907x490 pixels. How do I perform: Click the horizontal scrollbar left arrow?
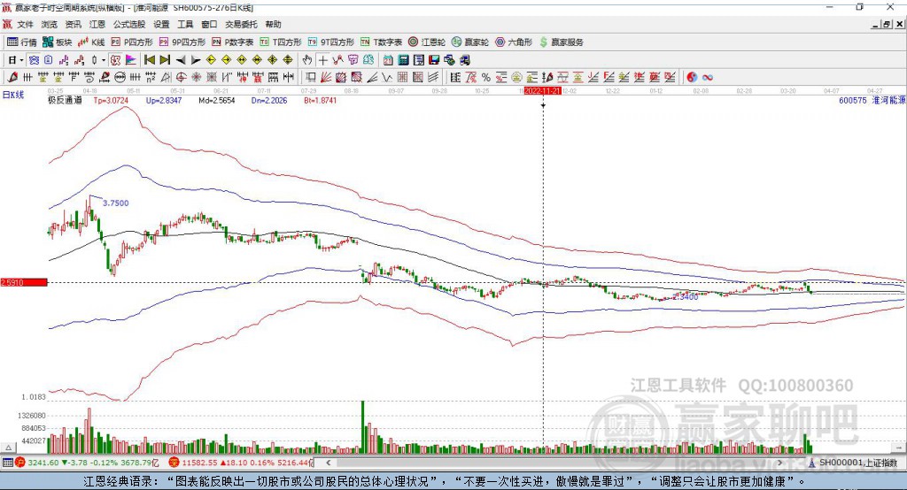coord(328,463)
